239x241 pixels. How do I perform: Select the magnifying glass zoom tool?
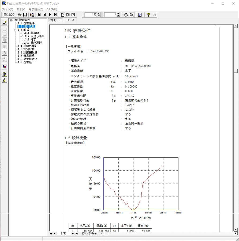coord(132,15)
